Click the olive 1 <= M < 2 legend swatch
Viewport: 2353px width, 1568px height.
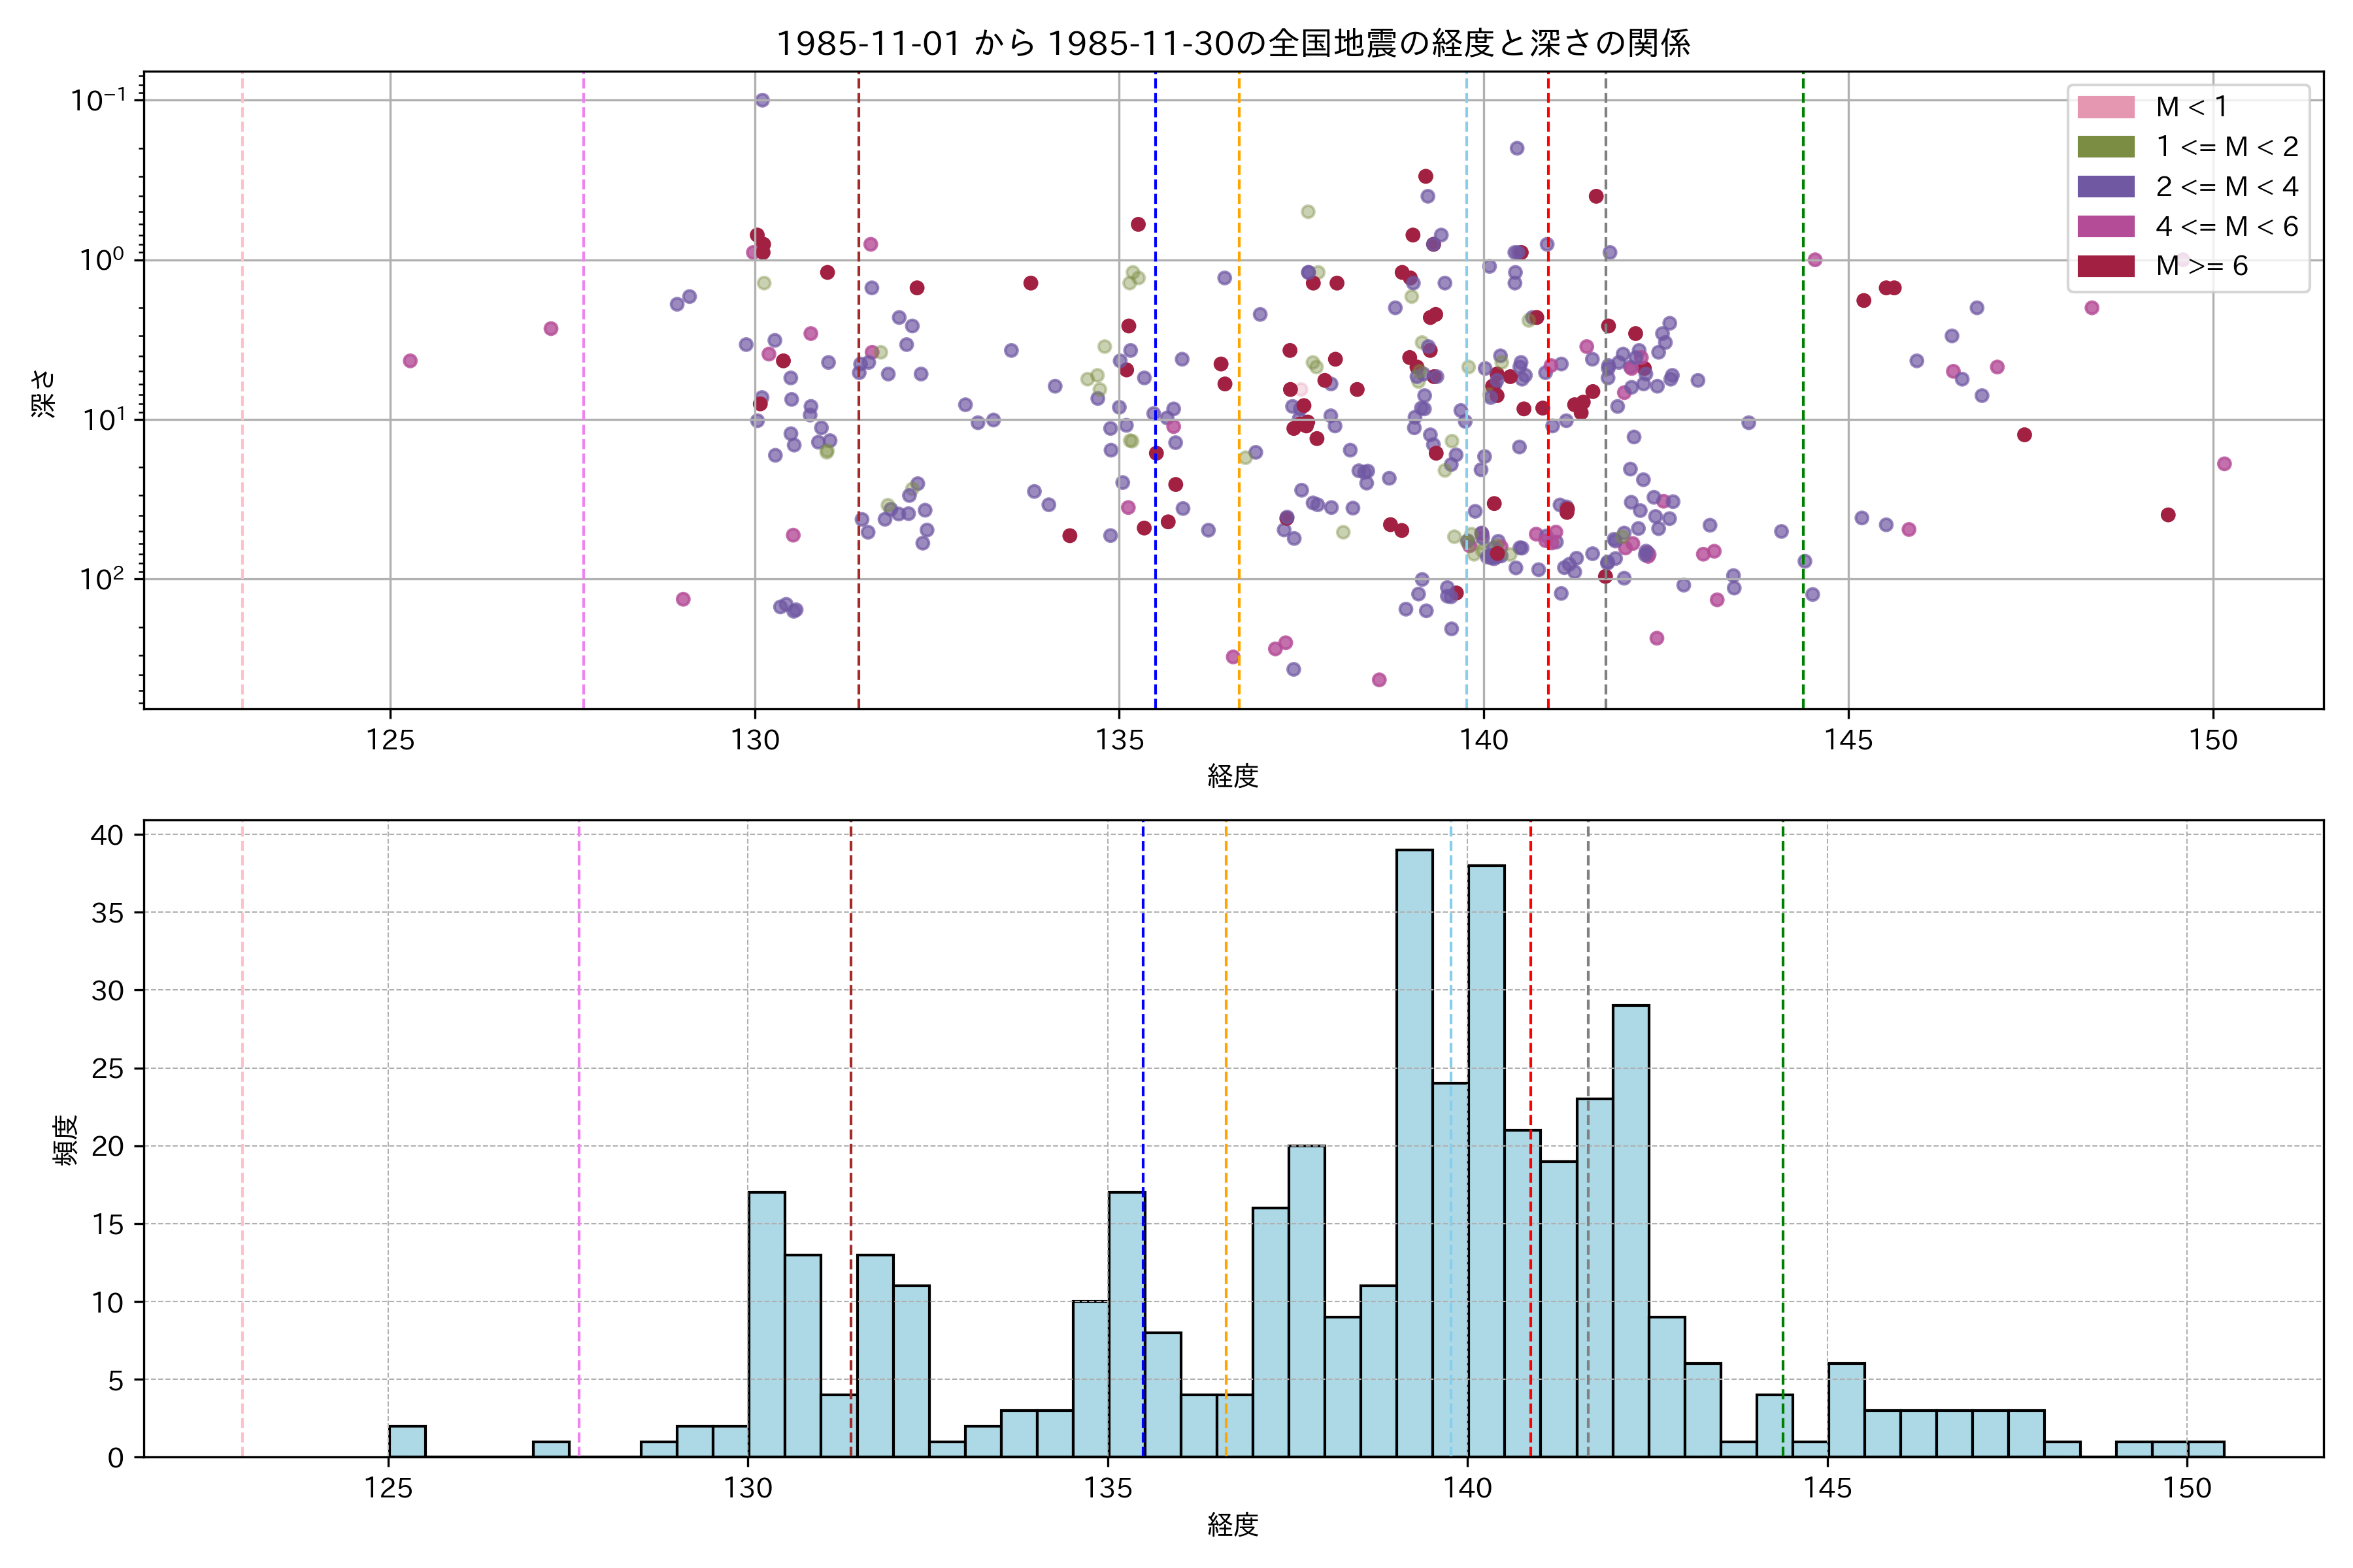pyautogui.click(x=2105, y=147)
